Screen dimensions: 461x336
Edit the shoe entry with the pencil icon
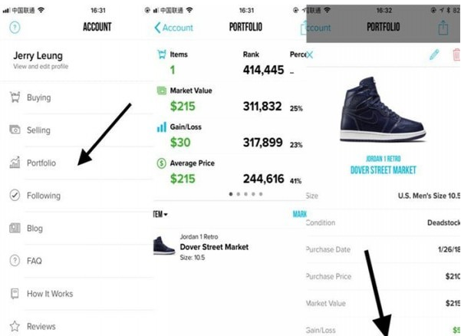[x=434, y=56]
